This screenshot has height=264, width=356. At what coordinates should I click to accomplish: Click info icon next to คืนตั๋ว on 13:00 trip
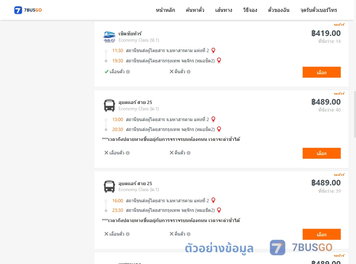[x=189, y=153]
